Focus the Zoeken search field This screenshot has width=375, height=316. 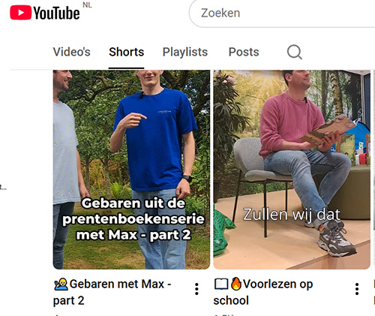pyautogui.click(x=282, y=14)
